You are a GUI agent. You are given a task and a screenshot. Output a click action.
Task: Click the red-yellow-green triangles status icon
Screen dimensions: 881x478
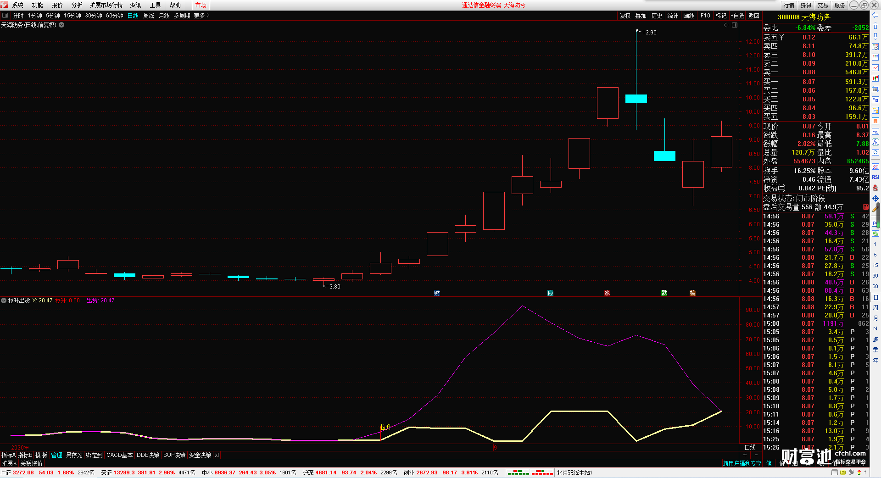point(860,472)
